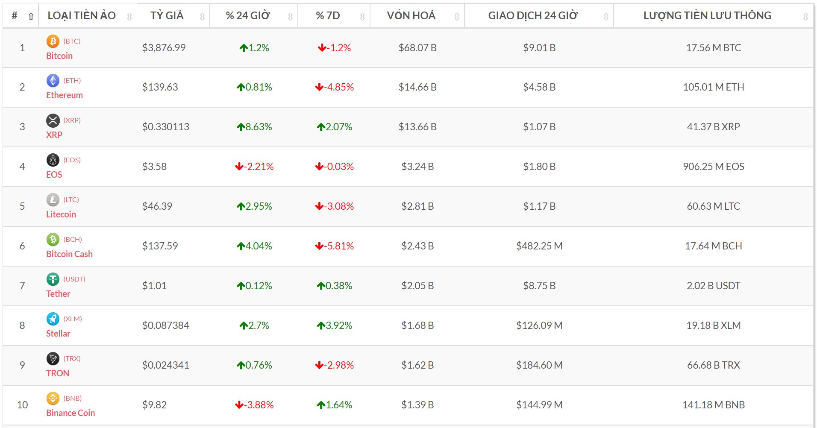The width and height of the screenshot is (817, 428).
Task: Click the (USDT) ticker symbol
Action: click(x=74, y=279)
